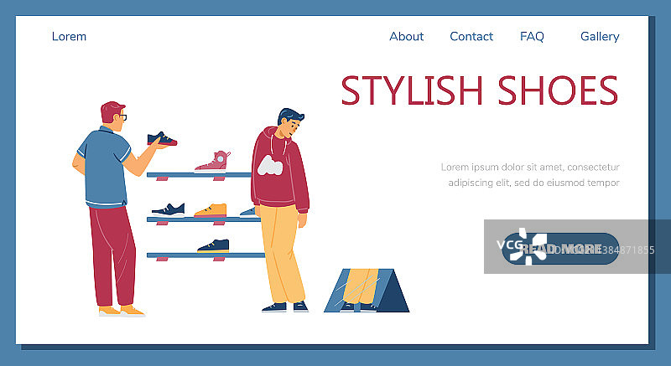671x366 pixels.
Task: Click the shoe held in man's hand
Action: (162, 139)
